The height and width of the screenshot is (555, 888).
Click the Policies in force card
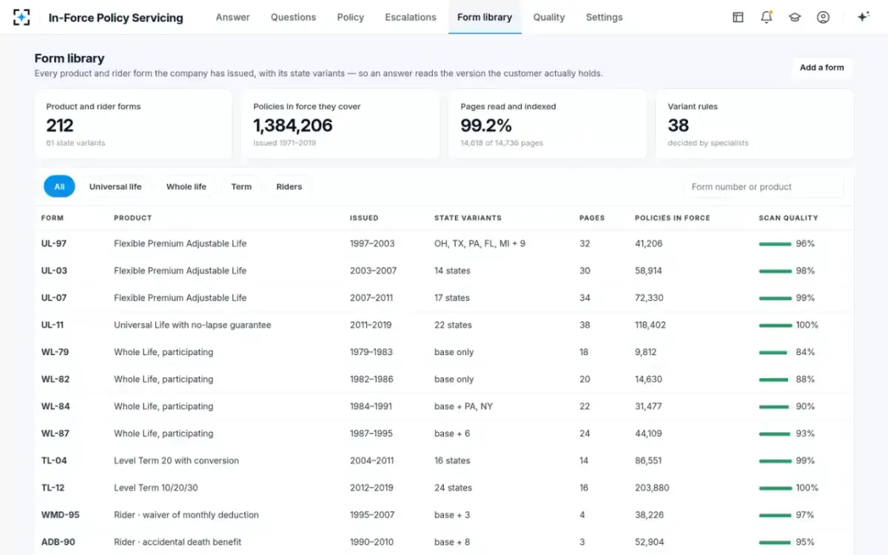[340, 124]
